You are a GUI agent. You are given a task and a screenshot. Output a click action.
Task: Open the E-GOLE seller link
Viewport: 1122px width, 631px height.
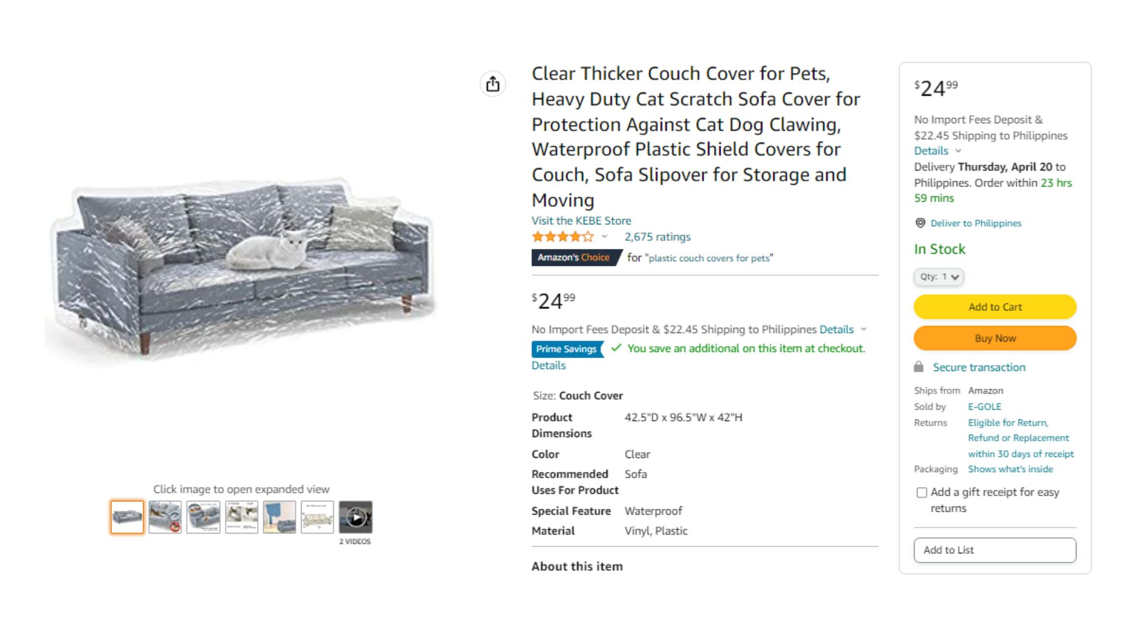click(985, 407)
